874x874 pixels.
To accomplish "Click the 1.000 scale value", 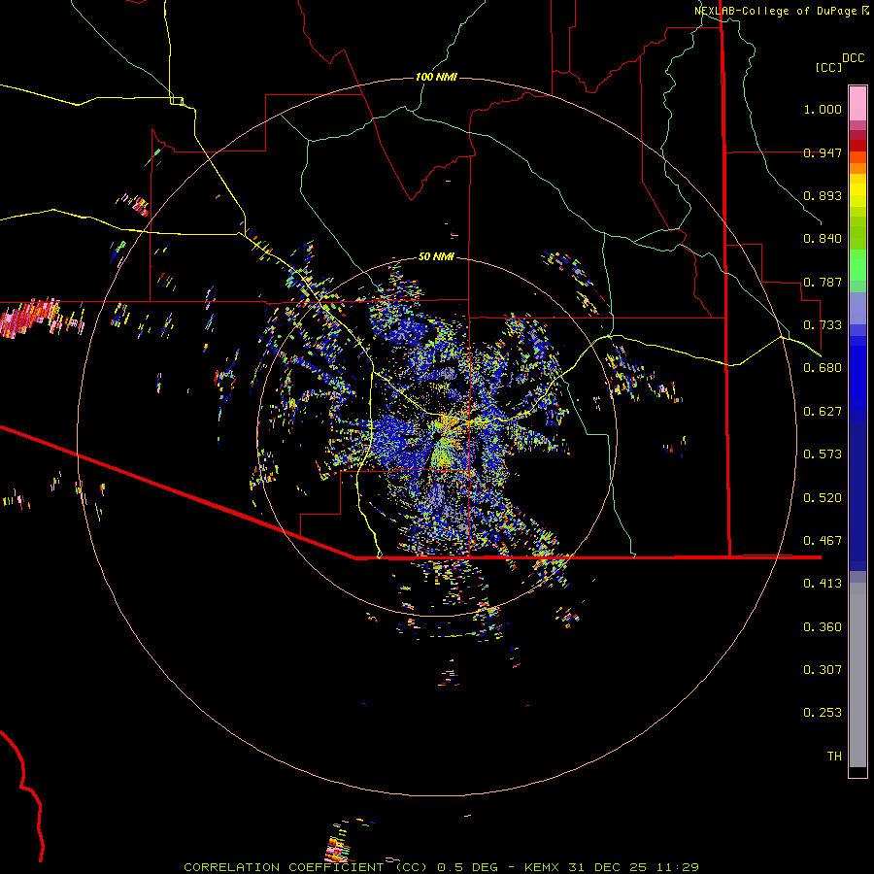I will 823,109.
